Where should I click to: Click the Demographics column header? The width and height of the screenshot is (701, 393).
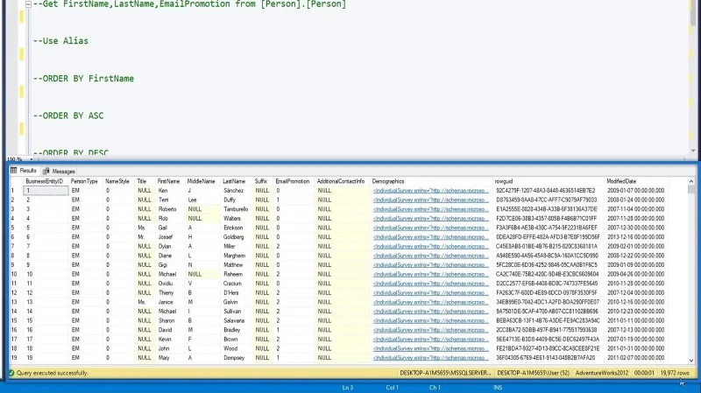(388, 181)
